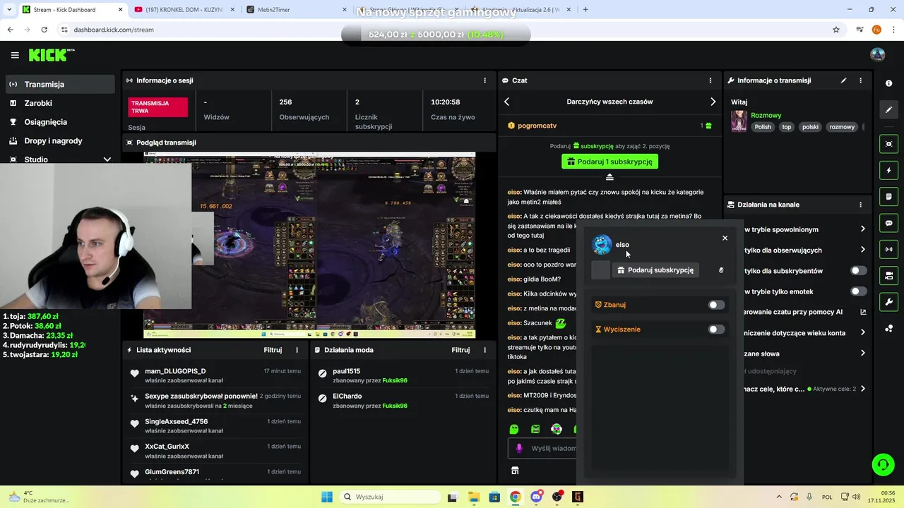Open Informacje o sesji options menu

484,80
